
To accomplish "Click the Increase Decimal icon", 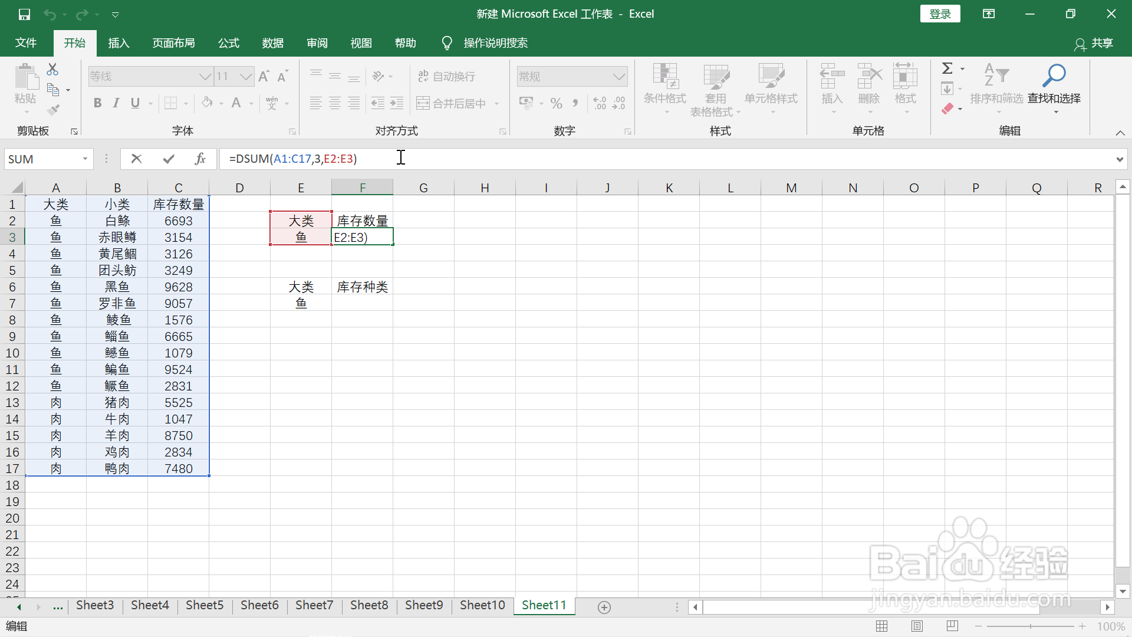I will coord(600,103).
